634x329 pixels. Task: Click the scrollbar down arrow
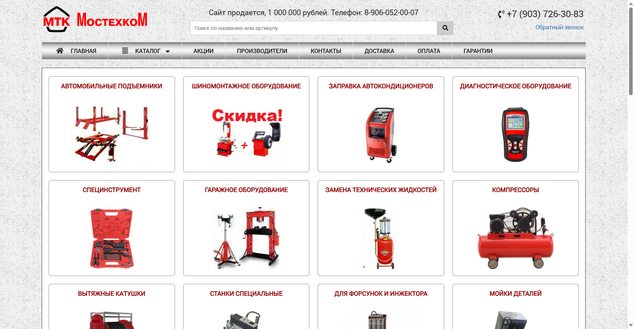631,326
